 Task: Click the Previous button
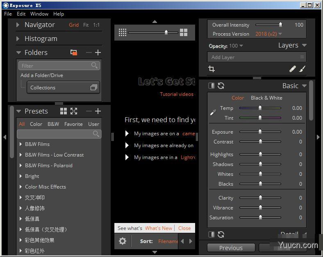click(231, 248)
